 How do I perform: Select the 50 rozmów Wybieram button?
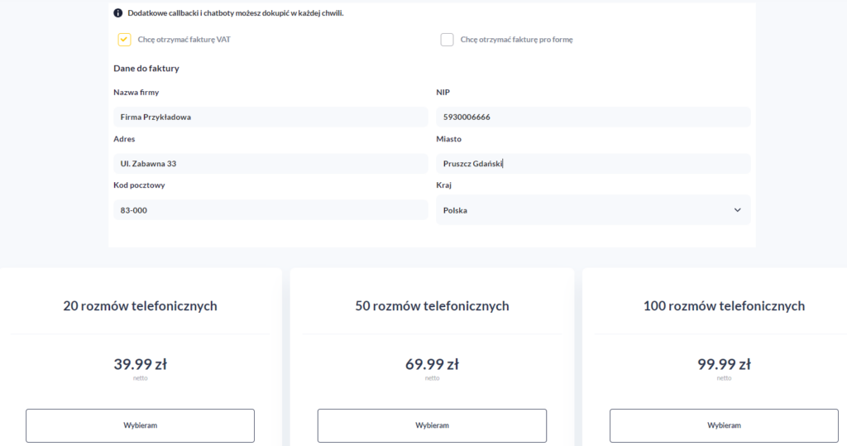[x=432, y=425]
